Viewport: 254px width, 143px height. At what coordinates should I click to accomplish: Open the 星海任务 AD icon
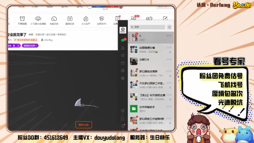click(x=70, y=20)
